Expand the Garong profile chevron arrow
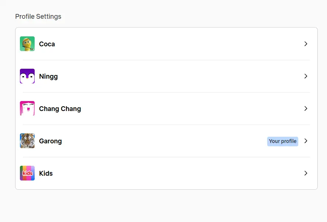 (x=306, y=141)
